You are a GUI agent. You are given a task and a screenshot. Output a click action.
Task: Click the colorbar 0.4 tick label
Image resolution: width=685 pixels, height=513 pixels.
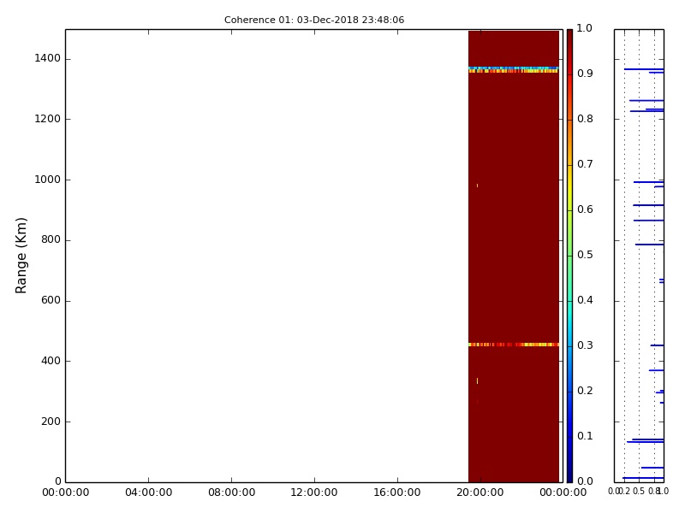(585, 300)
